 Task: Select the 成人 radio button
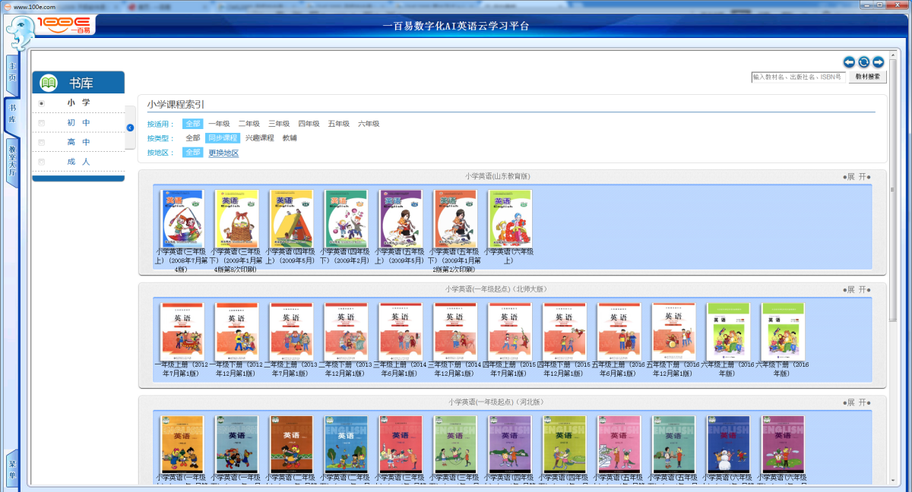pyautogui.click(x=42, y=162)
